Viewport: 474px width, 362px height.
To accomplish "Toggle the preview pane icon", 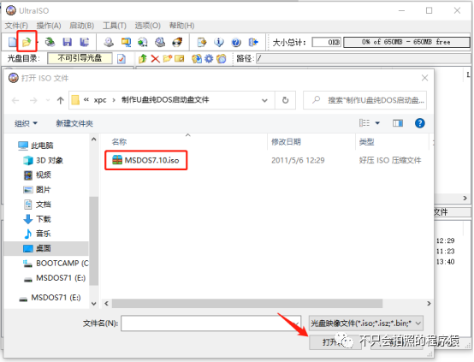I will tap(398, 123).
